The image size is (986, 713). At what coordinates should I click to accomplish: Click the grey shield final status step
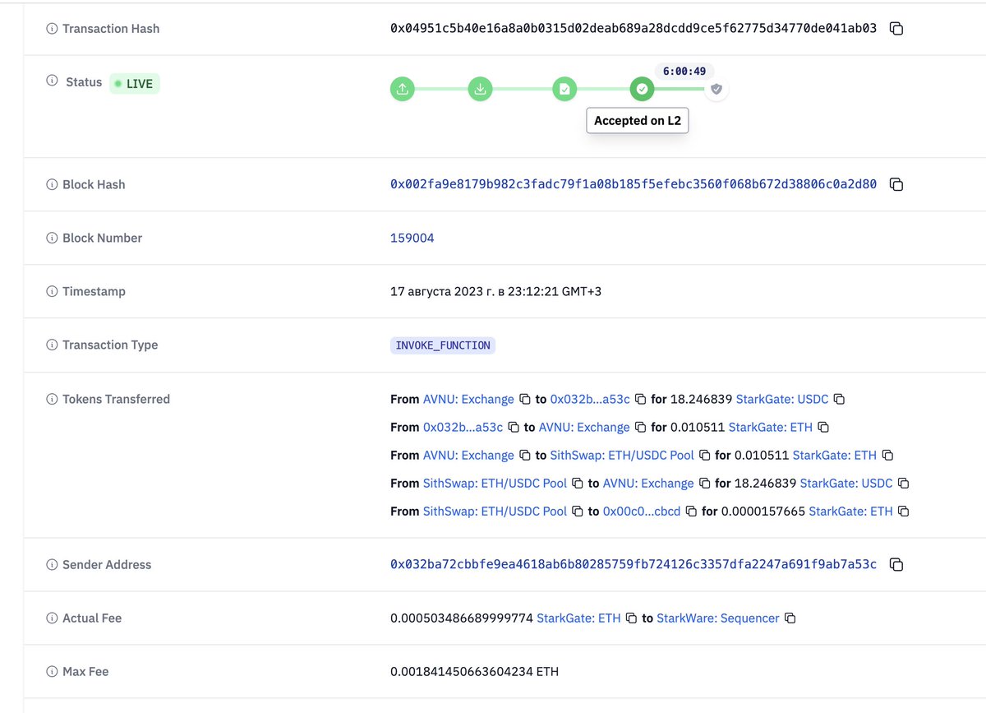click(716, 89)
